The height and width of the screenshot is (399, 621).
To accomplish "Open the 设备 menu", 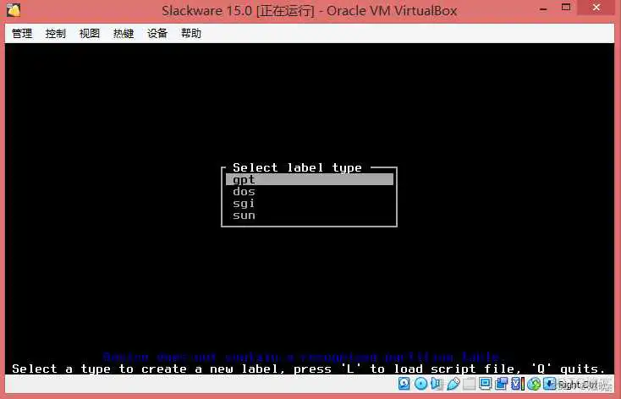I will point(157,33).
